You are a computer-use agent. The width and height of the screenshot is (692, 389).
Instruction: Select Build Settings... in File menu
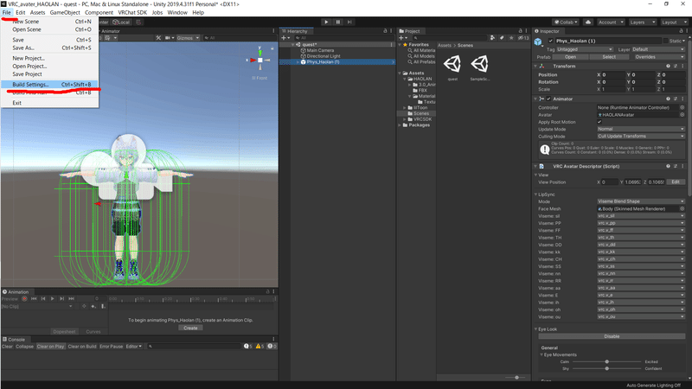[x=50, y=84]
